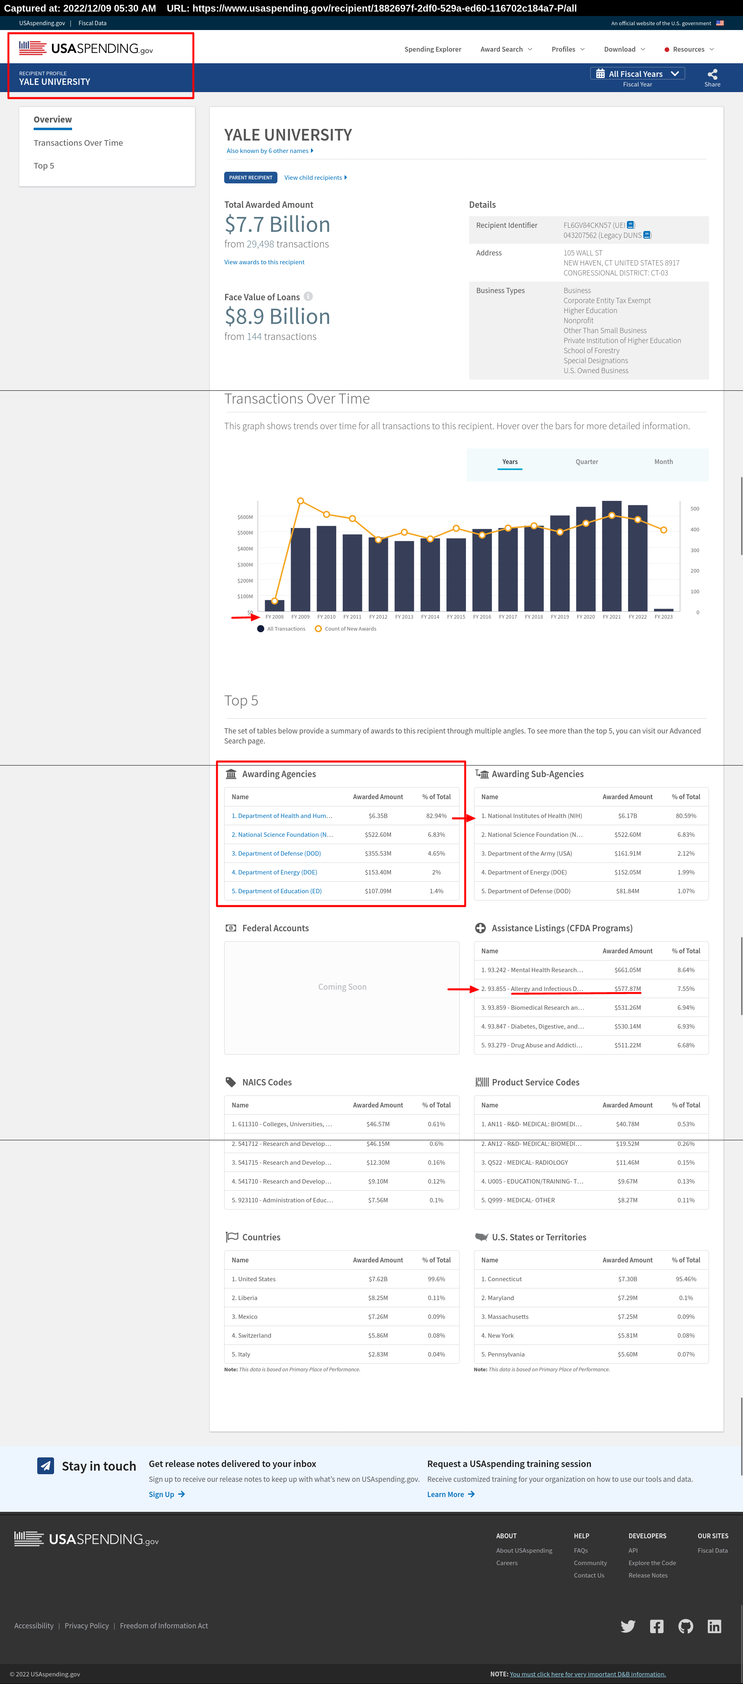Click the PARENT RECIPIENT badge
This screenshot has width=743, height=1684.
point(250,178)
